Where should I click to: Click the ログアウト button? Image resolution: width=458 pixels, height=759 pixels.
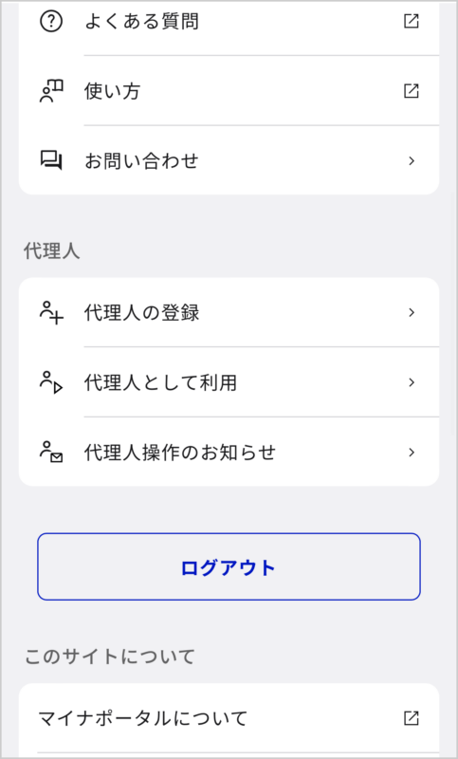point(229,566)
